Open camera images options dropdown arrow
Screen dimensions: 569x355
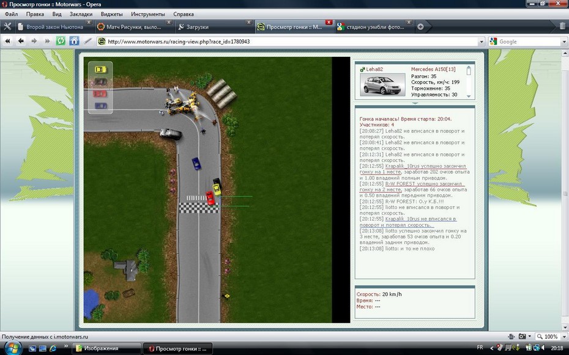(x=529, y=337)
